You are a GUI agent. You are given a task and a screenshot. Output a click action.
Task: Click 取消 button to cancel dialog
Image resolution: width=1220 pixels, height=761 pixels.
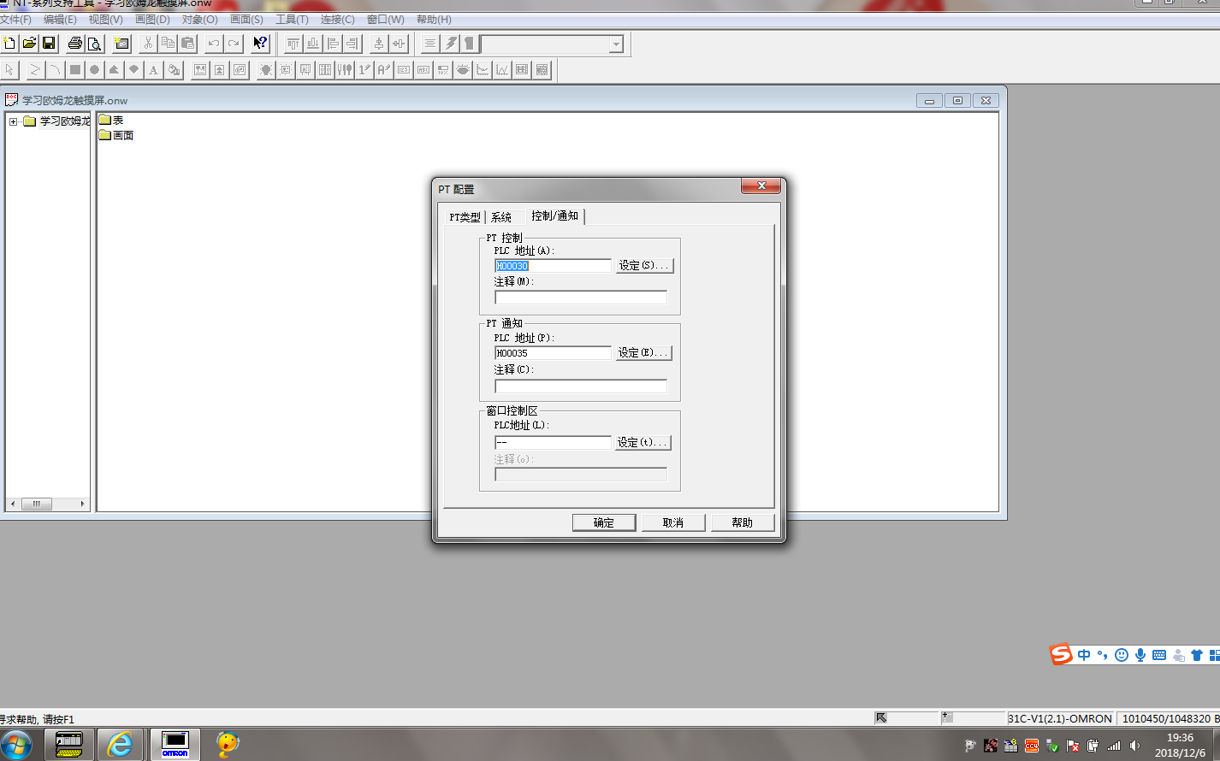[672, 522]
